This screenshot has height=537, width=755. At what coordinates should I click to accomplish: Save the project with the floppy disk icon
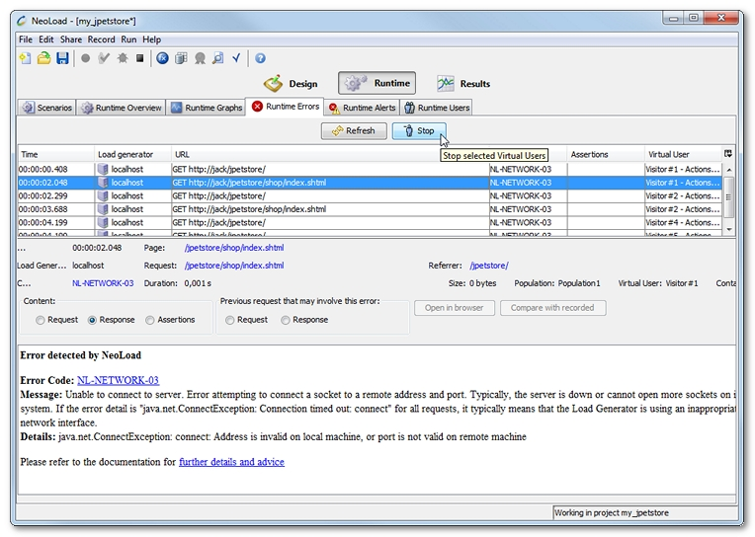point(62,59)
